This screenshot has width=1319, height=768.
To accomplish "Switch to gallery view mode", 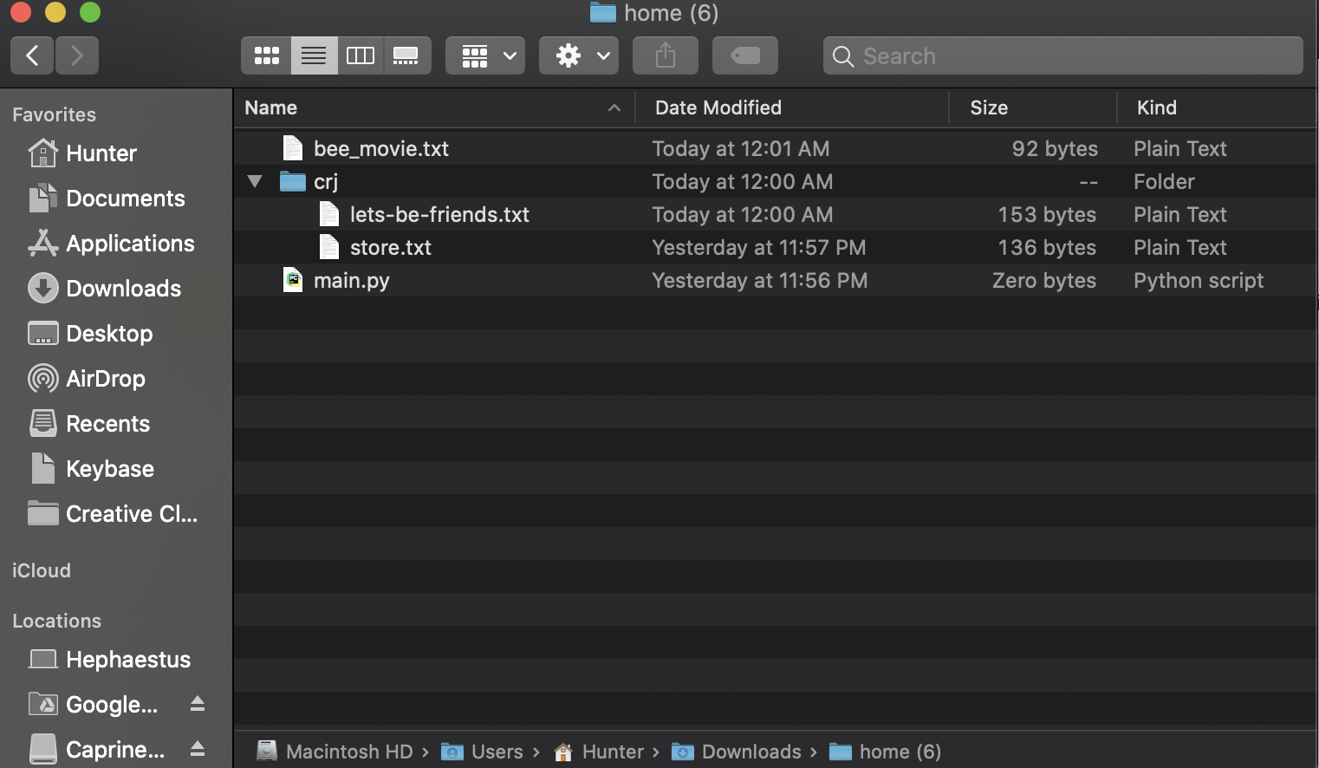I will click(406, 56).
